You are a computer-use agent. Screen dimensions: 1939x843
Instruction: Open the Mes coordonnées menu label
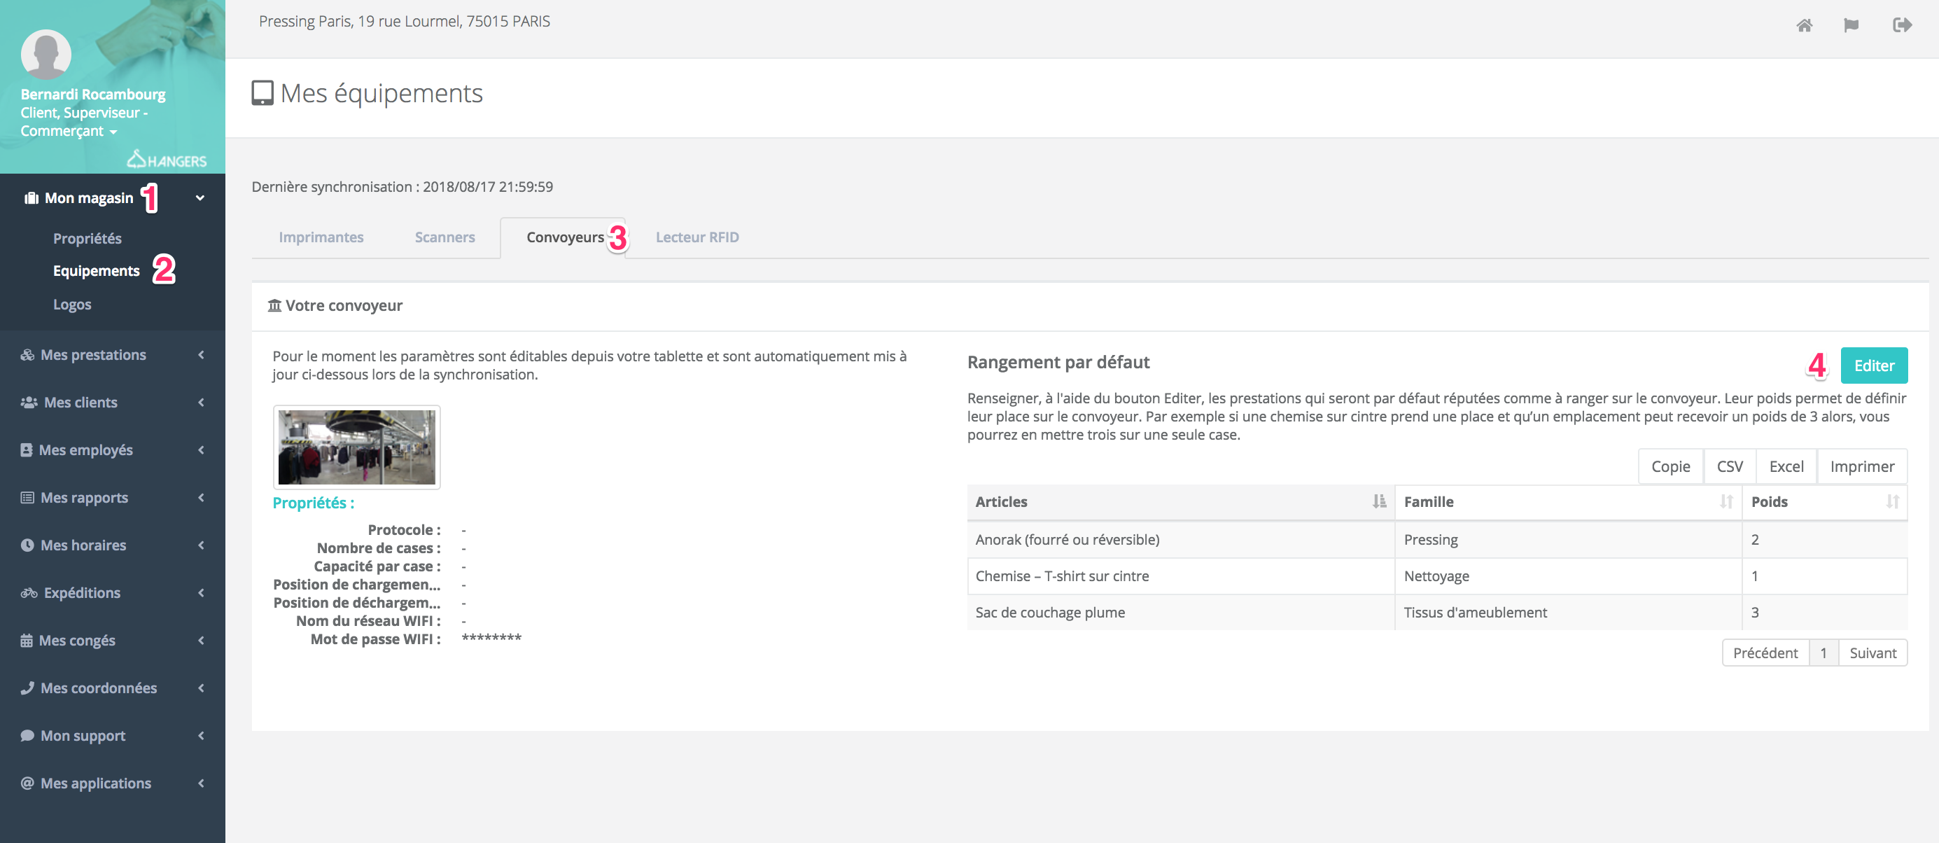point(99,688)
